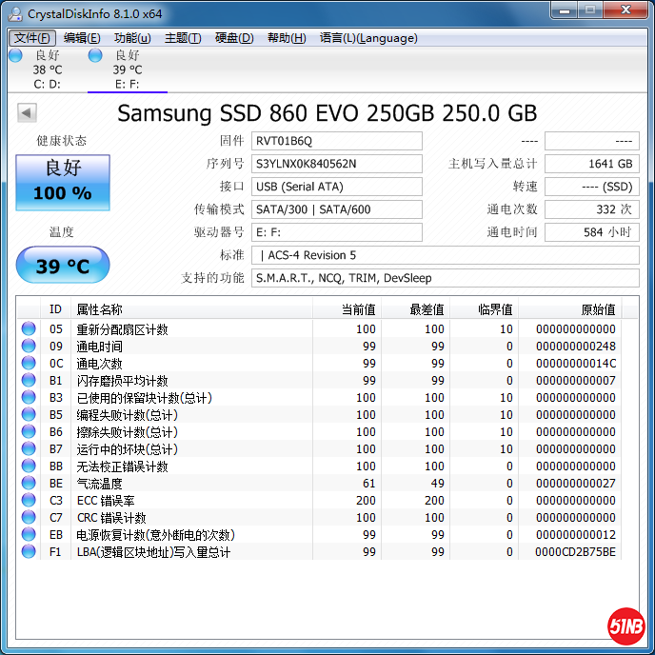Open the 语言(L)(Language) menu
The image size is (655, 655).
pos(368,38)
